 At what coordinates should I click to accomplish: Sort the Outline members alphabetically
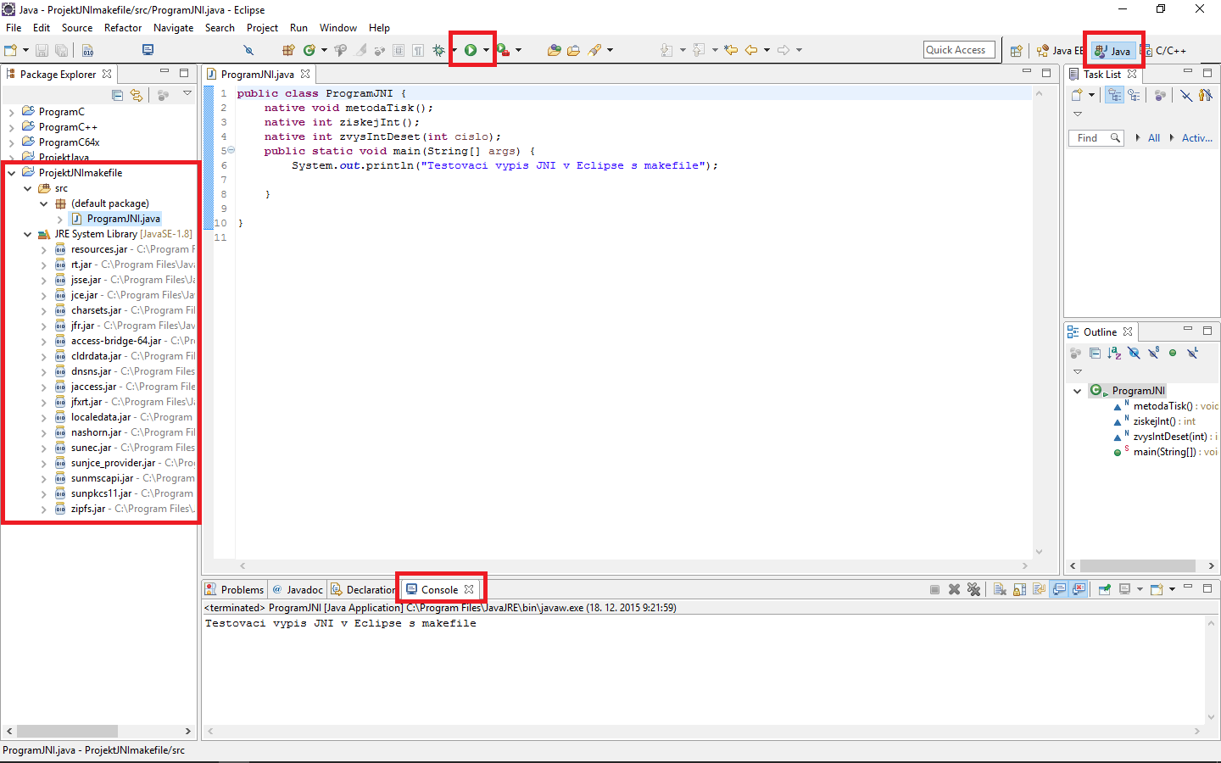pyautogui.click(x=1114, y=353)
